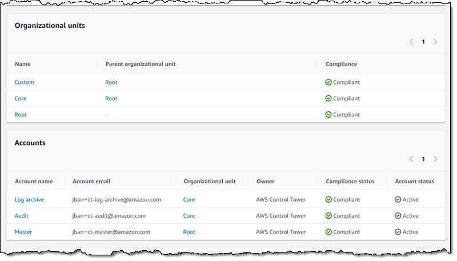Click the Active status icon for Master account
This screenshot has height=261, width=457.
coord(398,232)
